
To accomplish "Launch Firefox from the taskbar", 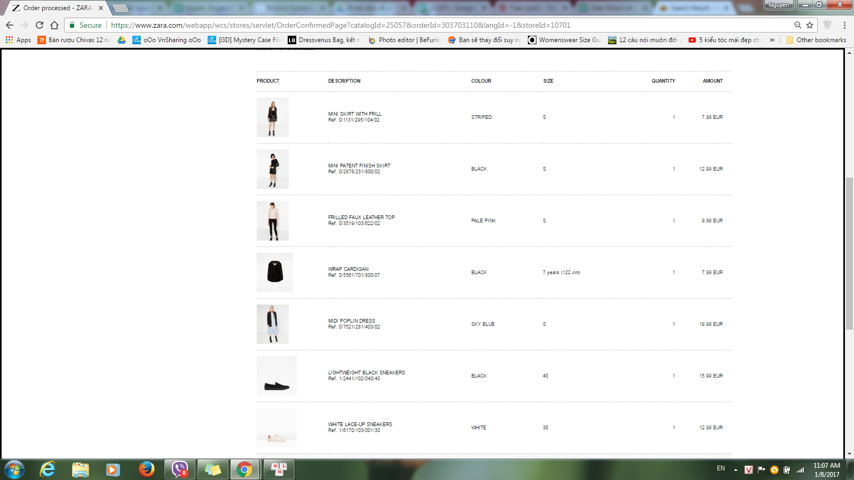I will pos(146,469).
